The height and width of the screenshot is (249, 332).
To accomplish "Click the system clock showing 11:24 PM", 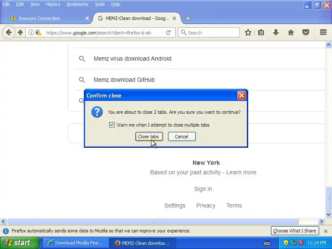I will (x=317, y=243).
